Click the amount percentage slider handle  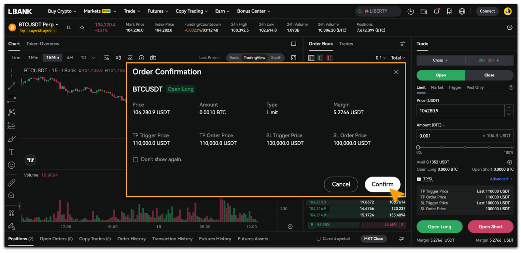418,148
